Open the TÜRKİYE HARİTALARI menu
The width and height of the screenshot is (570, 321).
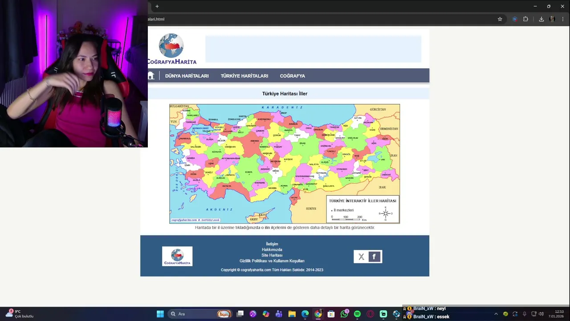tap(244, 76)
